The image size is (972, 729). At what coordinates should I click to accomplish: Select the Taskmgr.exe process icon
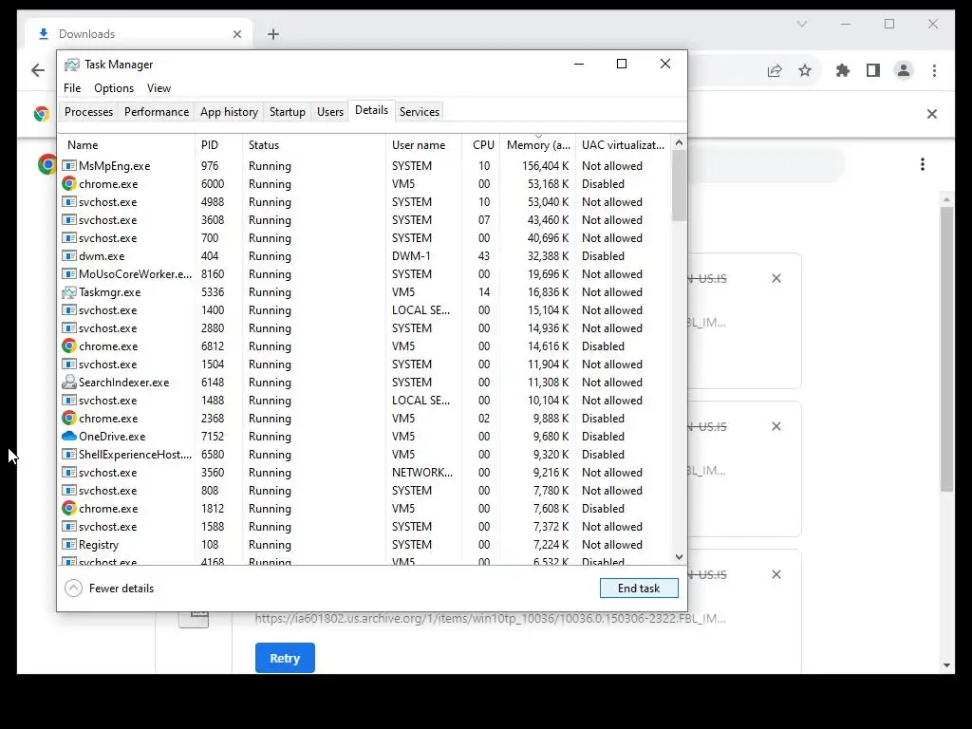[x=68, y=292]
